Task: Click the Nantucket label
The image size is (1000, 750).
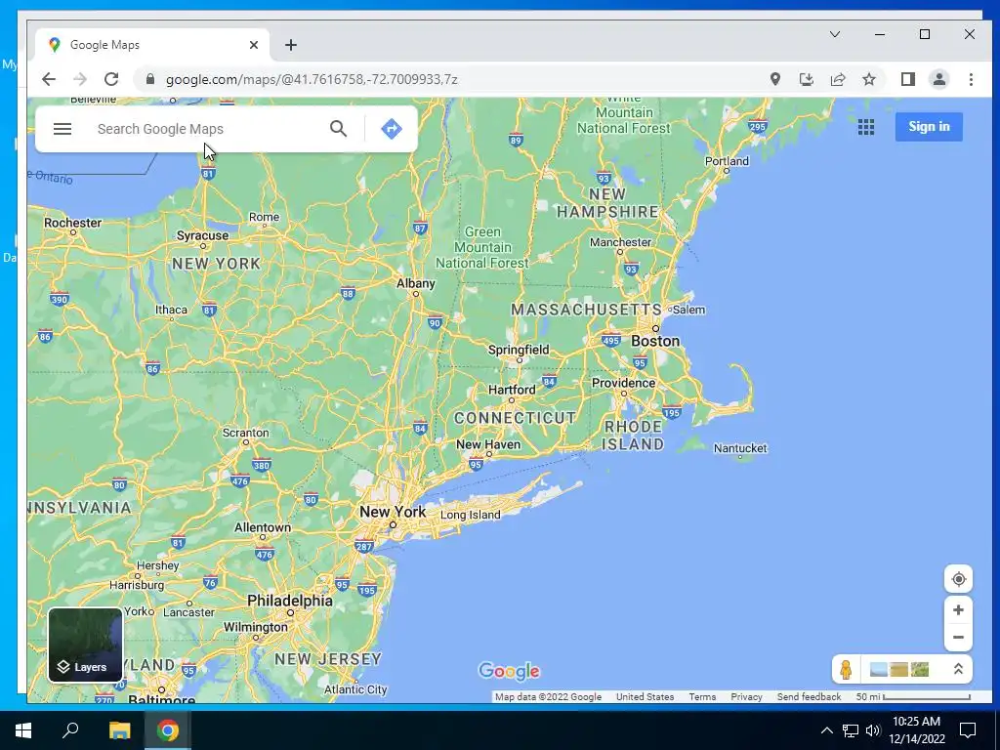Action: pos(740,447)
